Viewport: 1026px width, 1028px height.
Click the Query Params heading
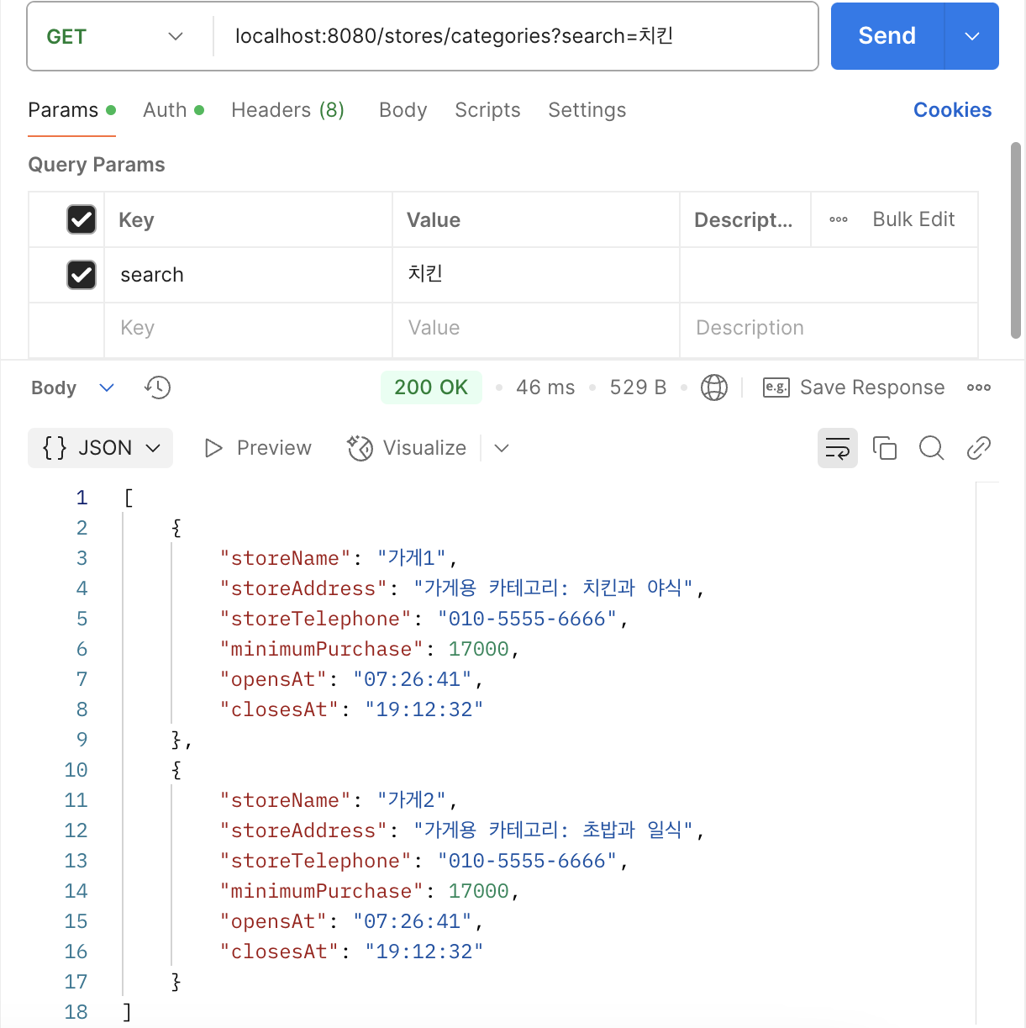tap(97, 165)
